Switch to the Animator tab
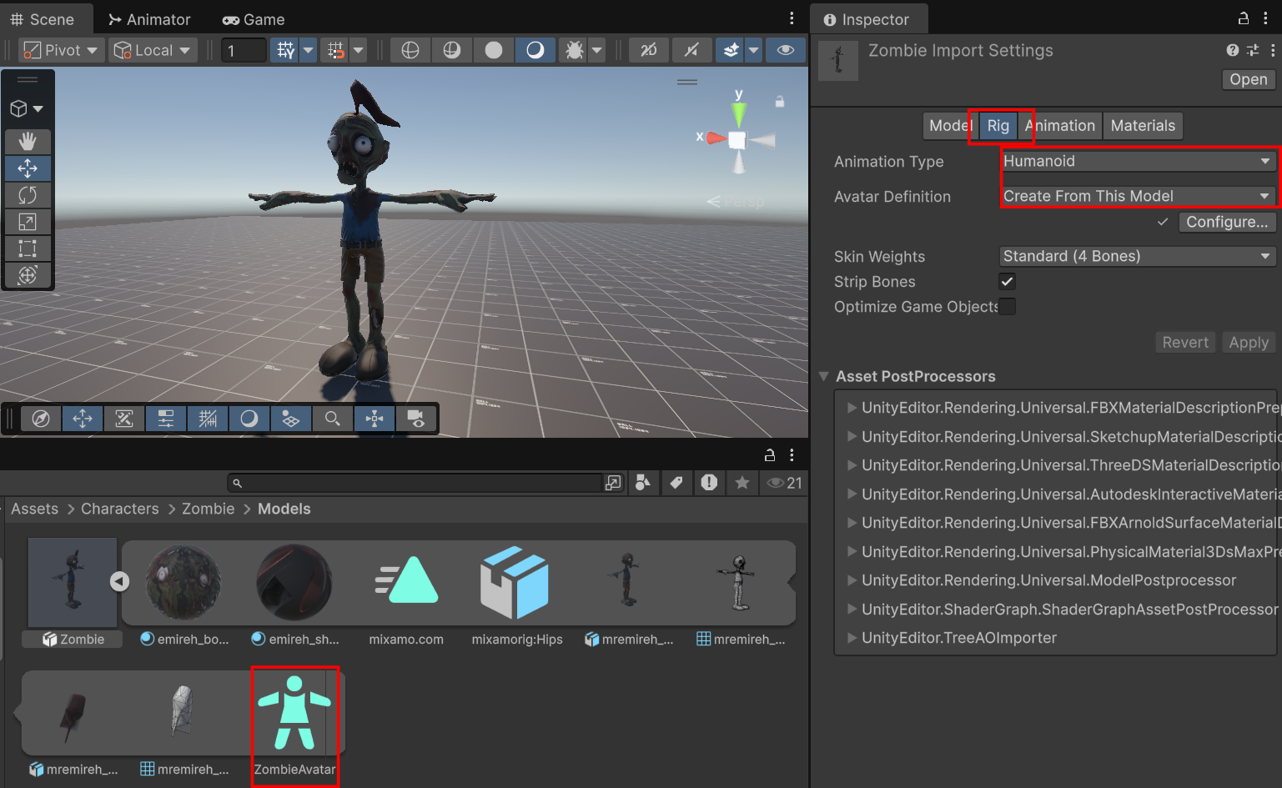This screenshot has width=1282, height=788. tap(149, 19)
